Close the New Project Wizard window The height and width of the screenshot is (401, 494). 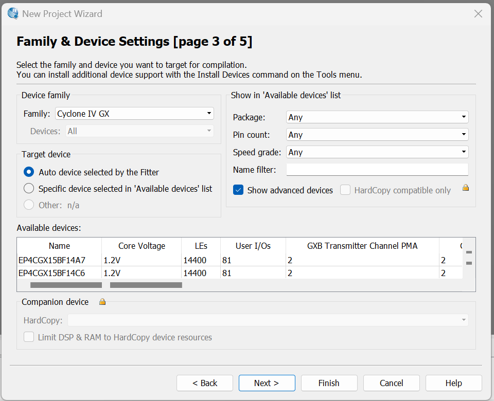[x=478, y=13]
